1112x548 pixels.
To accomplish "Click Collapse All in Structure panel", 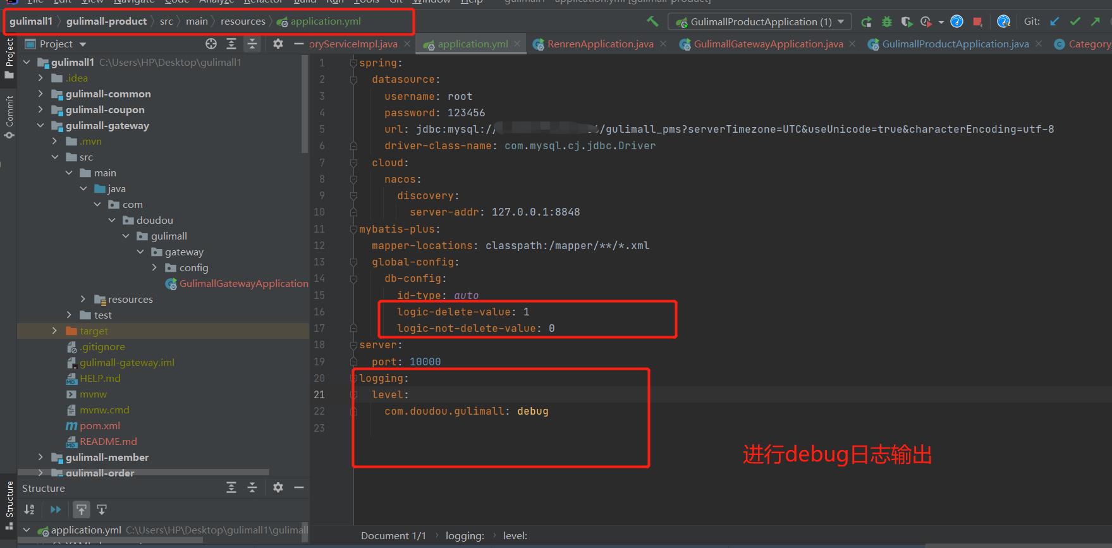I will [252, 487].
